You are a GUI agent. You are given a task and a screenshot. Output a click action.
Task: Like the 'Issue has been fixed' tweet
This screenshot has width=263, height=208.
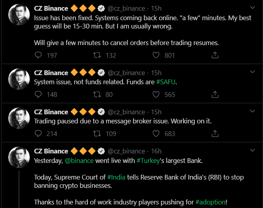pos(156,55)
